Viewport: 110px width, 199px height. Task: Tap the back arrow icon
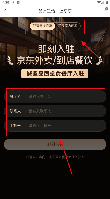[5, 11]
